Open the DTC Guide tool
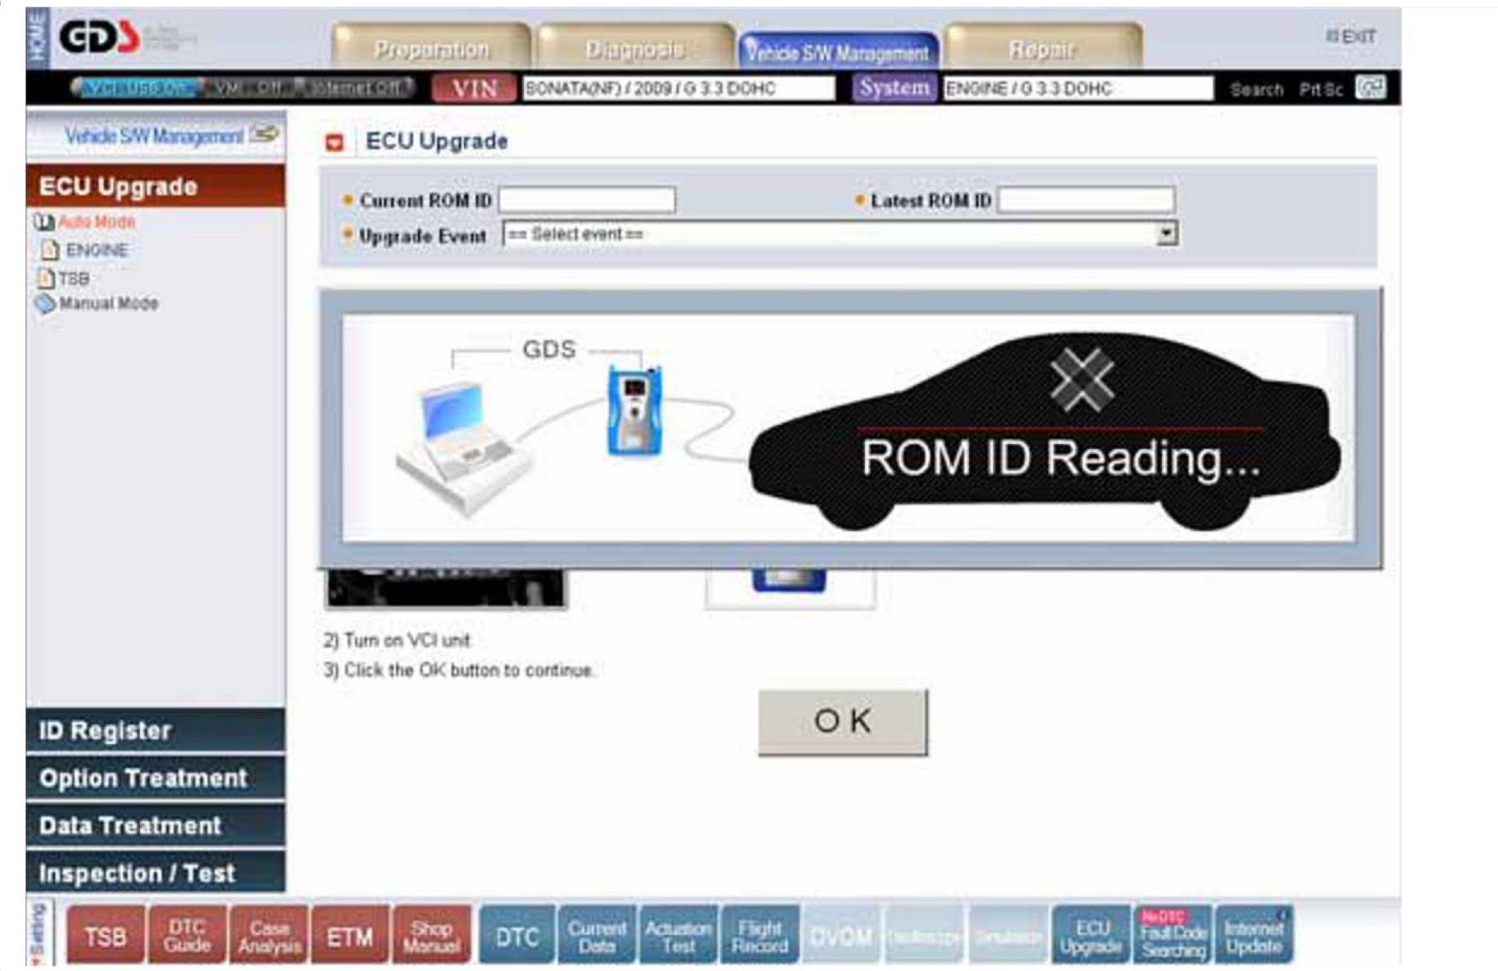Image resolution: width=1498 pixels, height=971 pixels. tap(186, 936)
